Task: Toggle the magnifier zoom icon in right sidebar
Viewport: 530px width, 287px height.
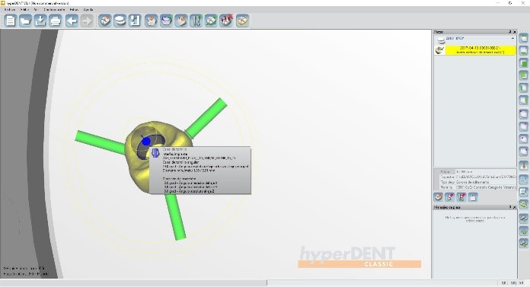Action: point(524,180)
